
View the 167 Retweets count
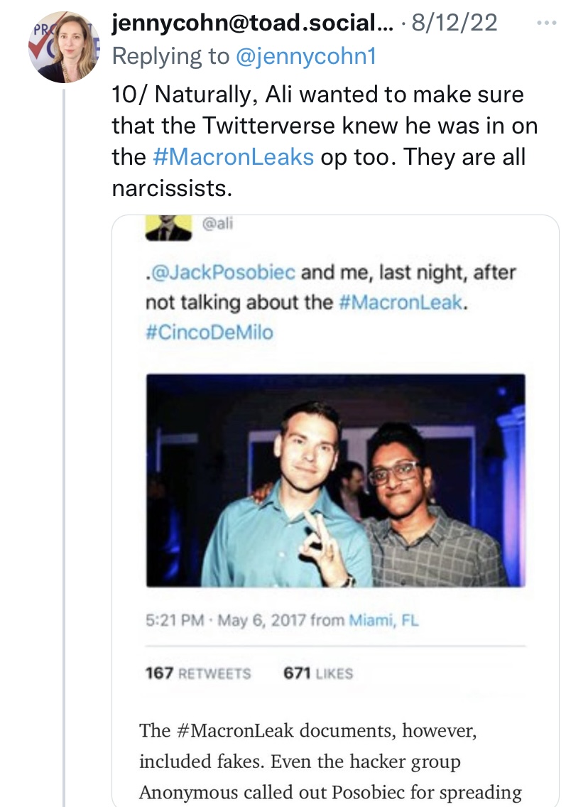[198, 673]
